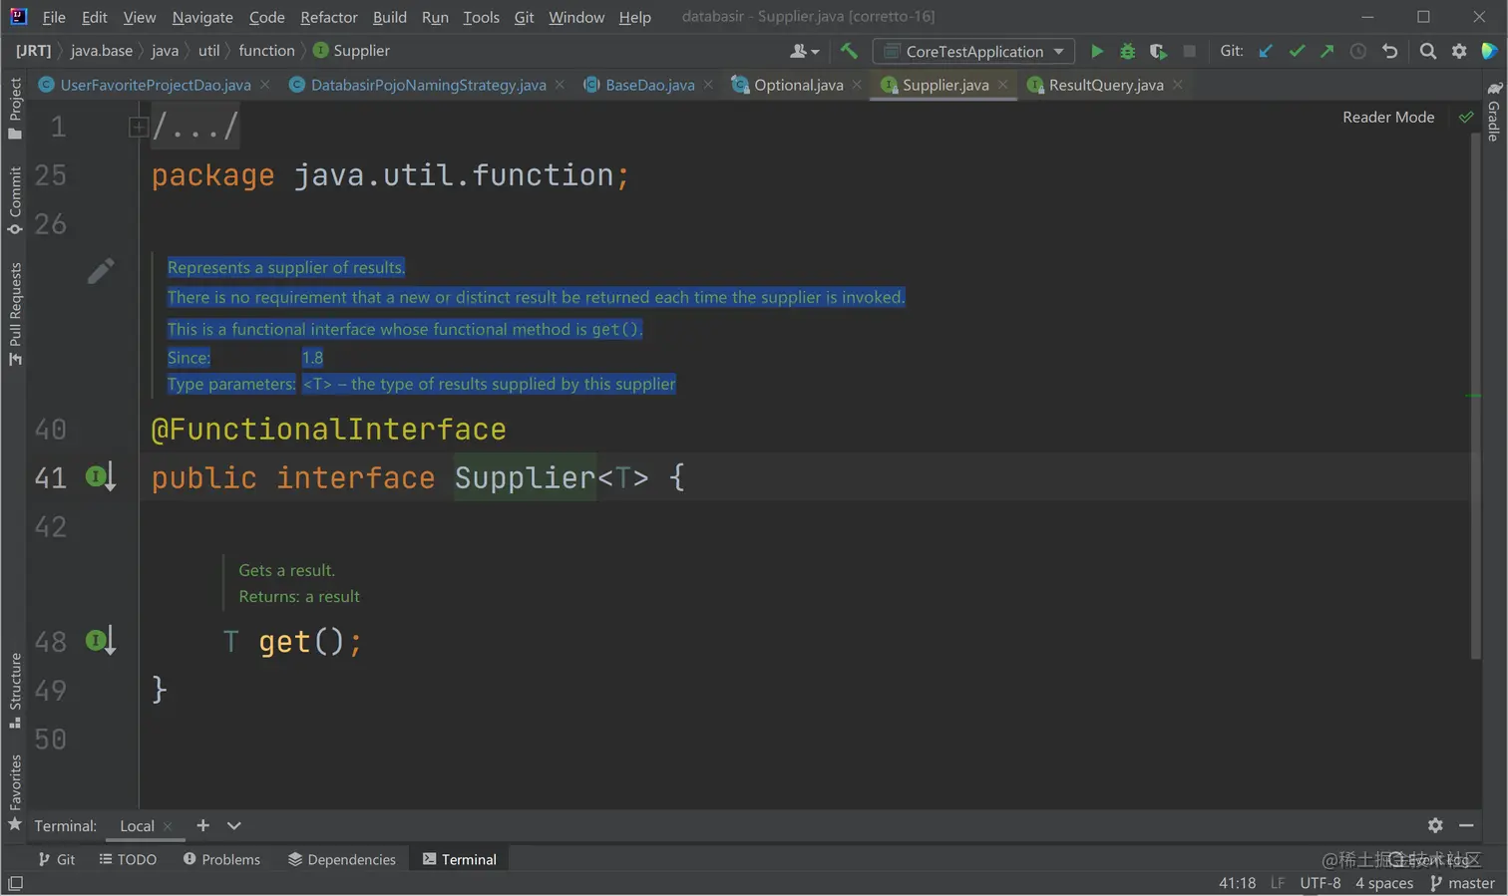Click the editor vertical scrollbar
1508x896 pixels.
(1476, 396)
